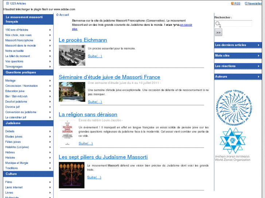Click the 1223 Articles icon
Image resolution: width=265 pixels, height=198 pixels.
tap(7, 3)
